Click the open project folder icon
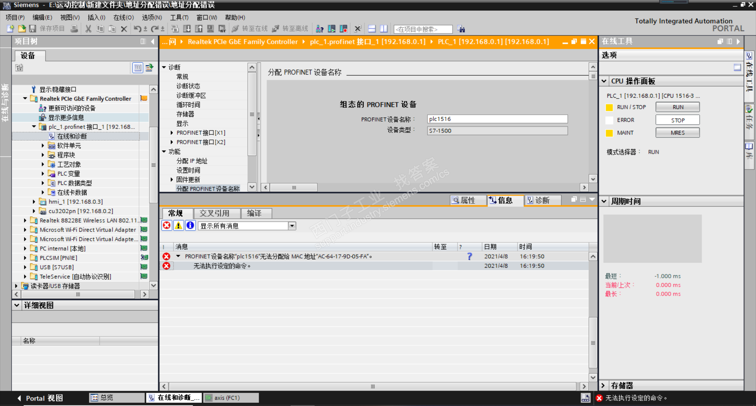Viewport: 756px width, 406px height. [22, 29]
